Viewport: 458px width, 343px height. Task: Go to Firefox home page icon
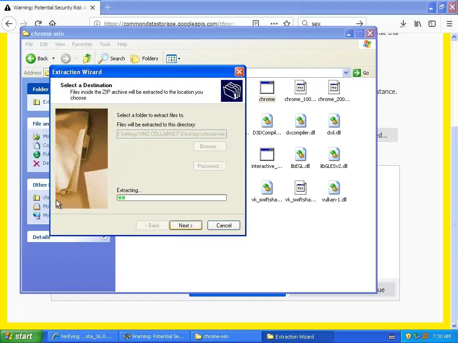coord(52,24)
